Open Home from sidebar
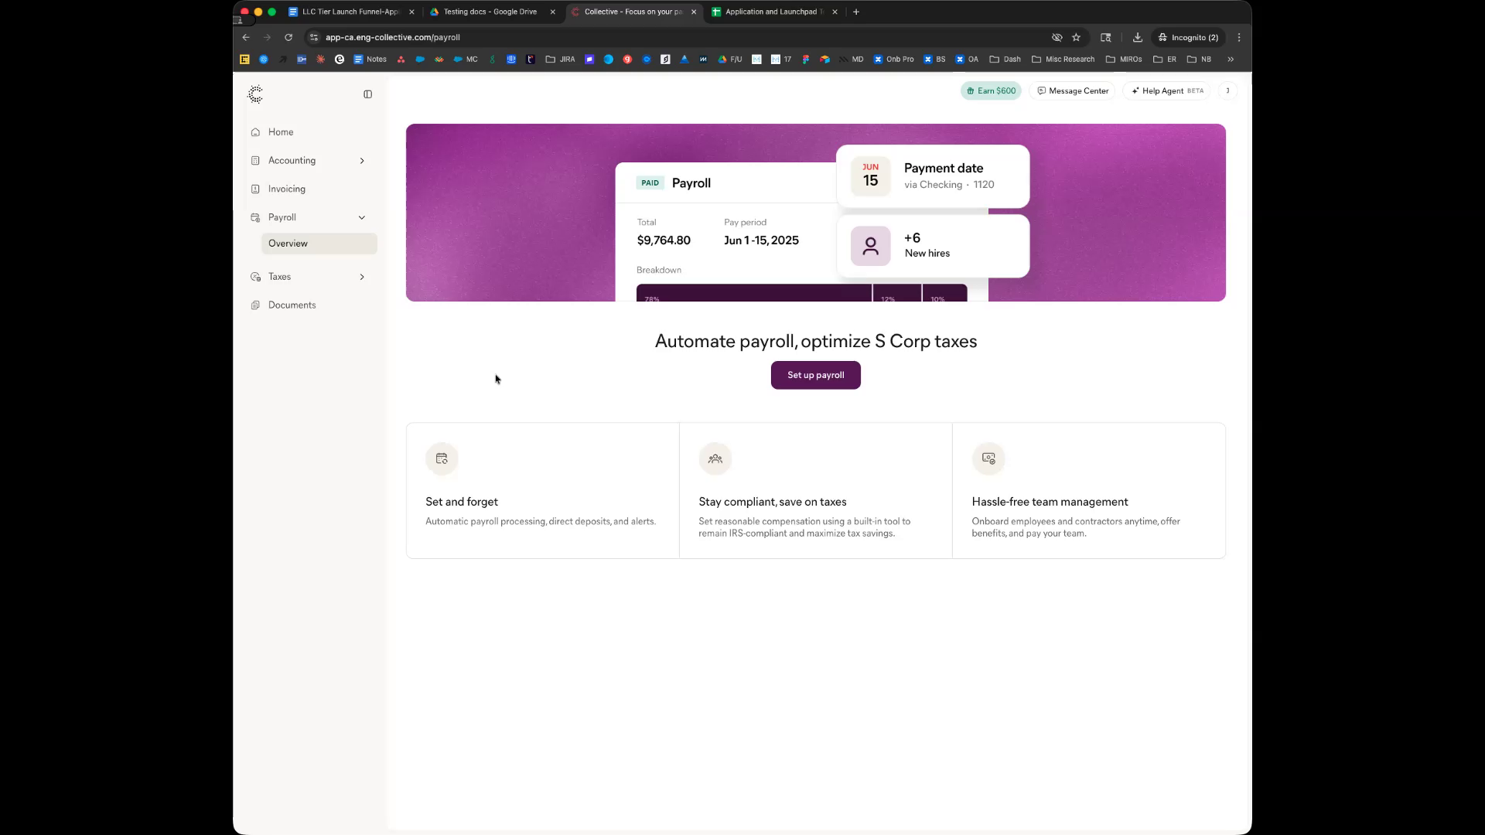The height and width of the screenshot is (835, 1485). [x=281, y=132]
